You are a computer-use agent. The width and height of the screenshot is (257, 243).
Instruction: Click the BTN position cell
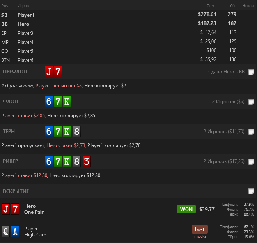(x=5, y=60)
